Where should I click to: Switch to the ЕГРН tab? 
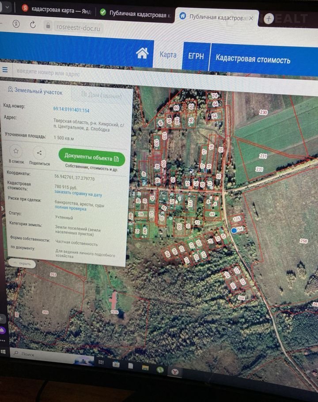(195, 57)
